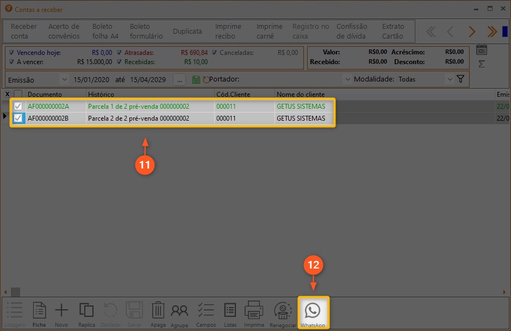This screenshot has height=331, width=511.
Task: Click the Imprime printer icon
Action: (254, 314)
